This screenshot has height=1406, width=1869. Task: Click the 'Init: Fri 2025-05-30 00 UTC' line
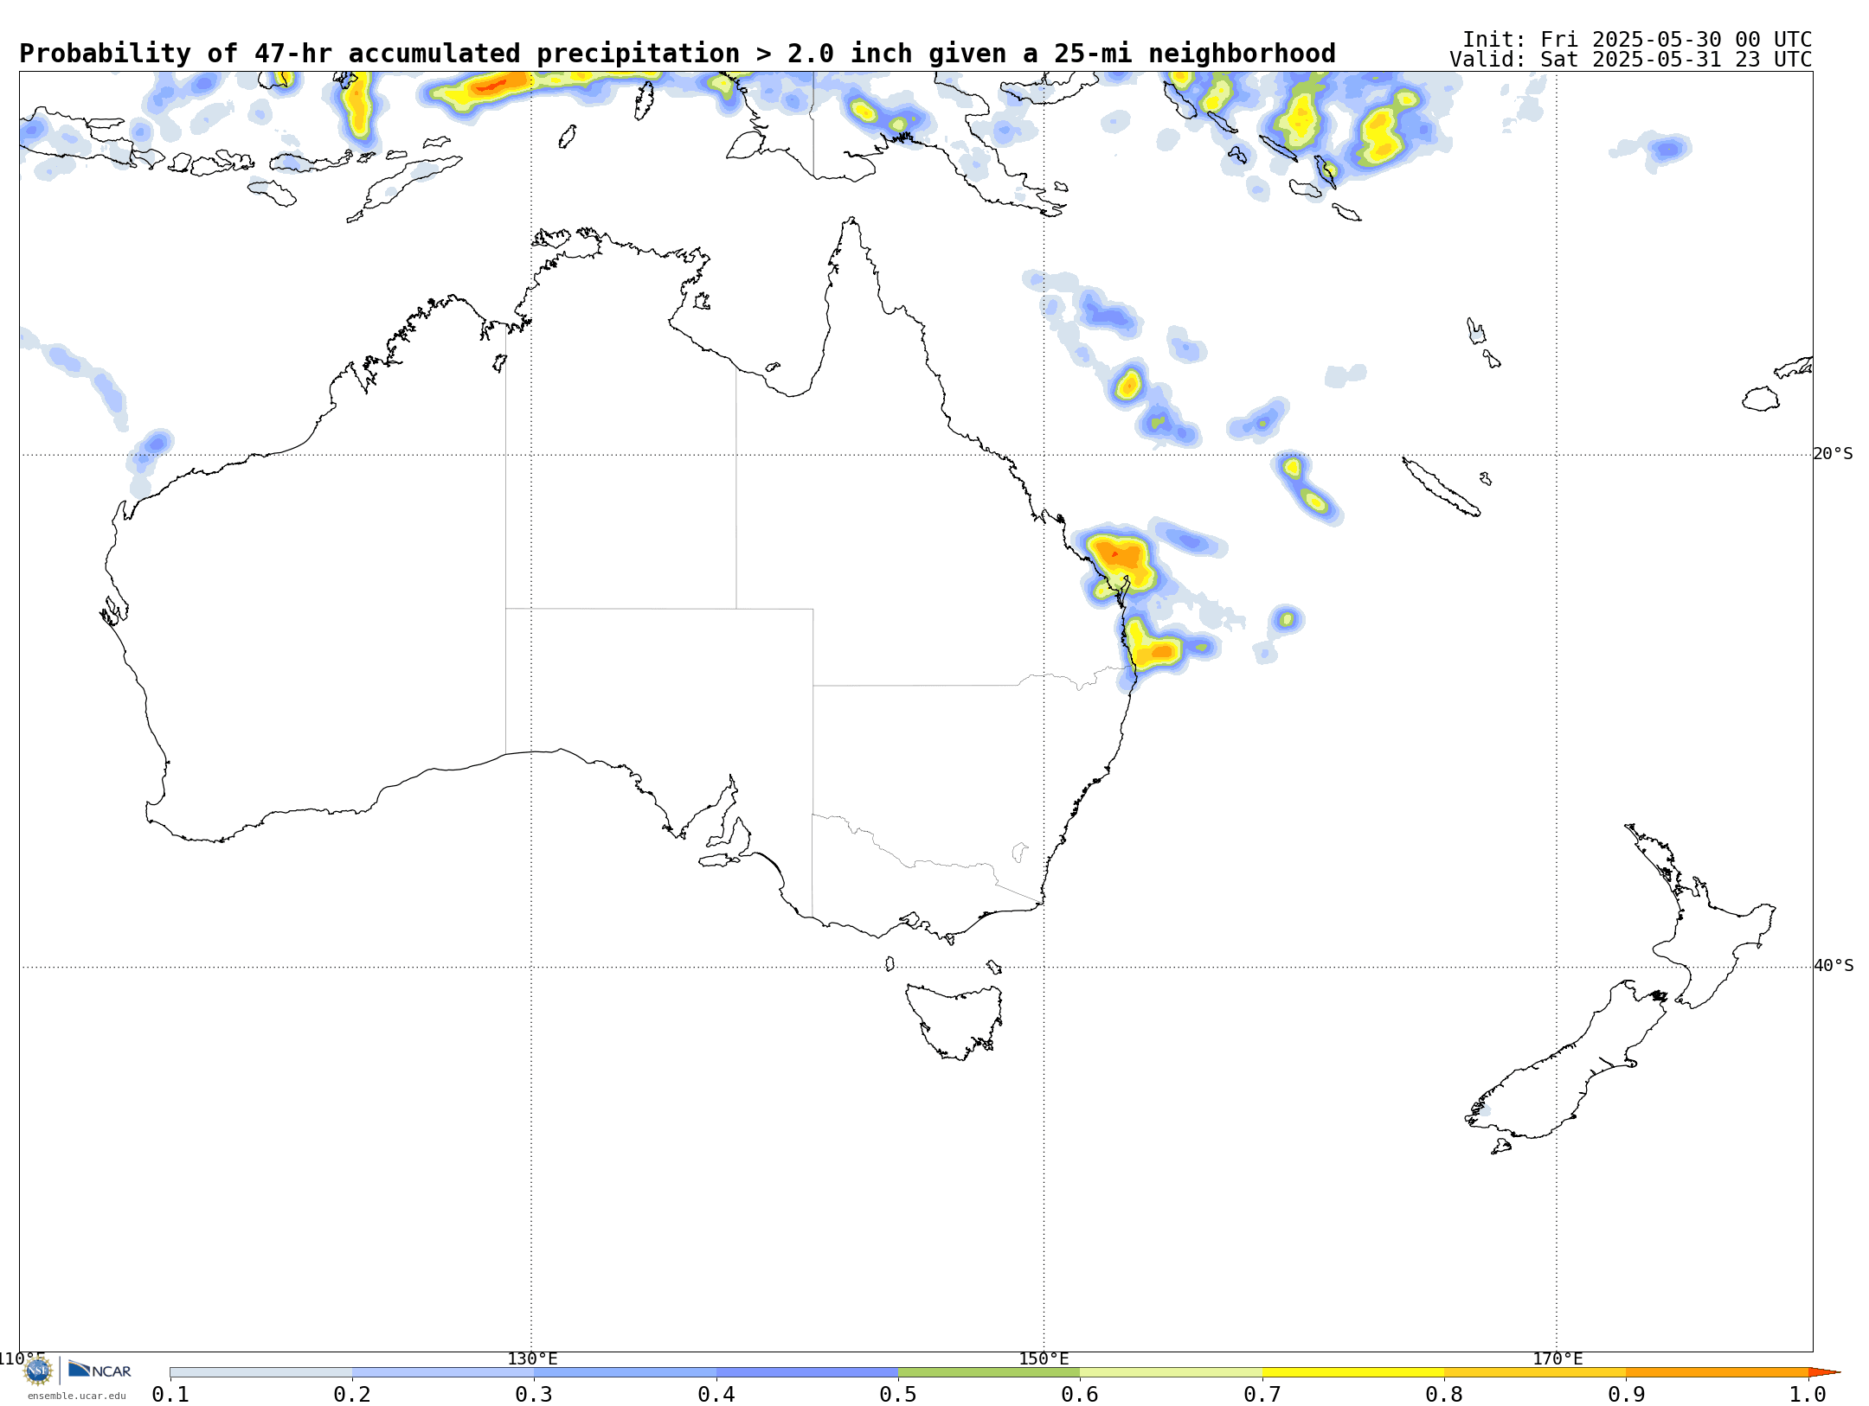point(1636,40)
